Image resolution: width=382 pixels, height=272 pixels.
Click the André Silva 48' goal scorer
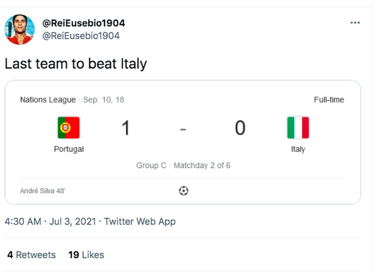(x=43, y=191)
